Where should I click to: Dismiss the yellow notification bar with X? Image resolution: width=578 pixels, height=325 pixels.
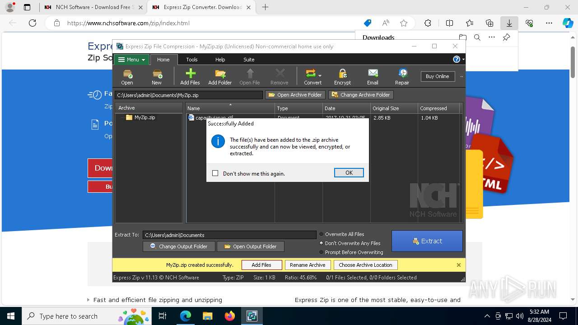459,265
